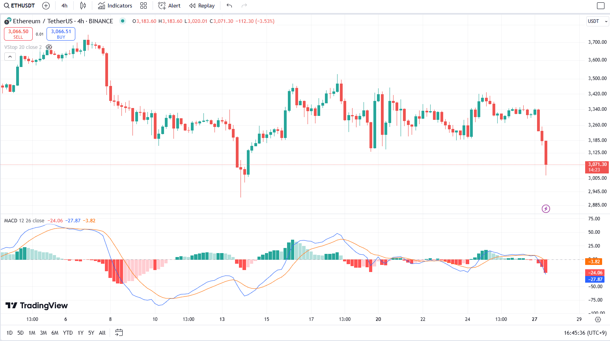
Task: Click the date label 27 on time axis
Action: pos(534,319)
